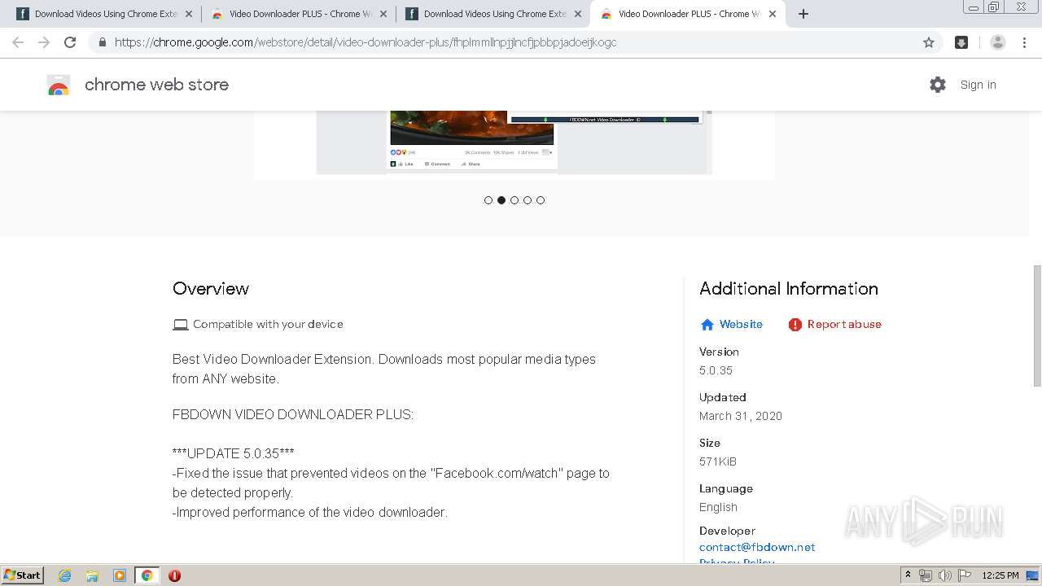
Task: Click the Compatible with your device text
Action: click(268, 324)
